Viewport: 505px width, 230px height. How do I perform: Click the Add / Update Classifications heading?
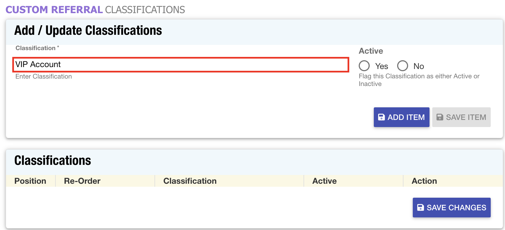[x=88, y=30]
